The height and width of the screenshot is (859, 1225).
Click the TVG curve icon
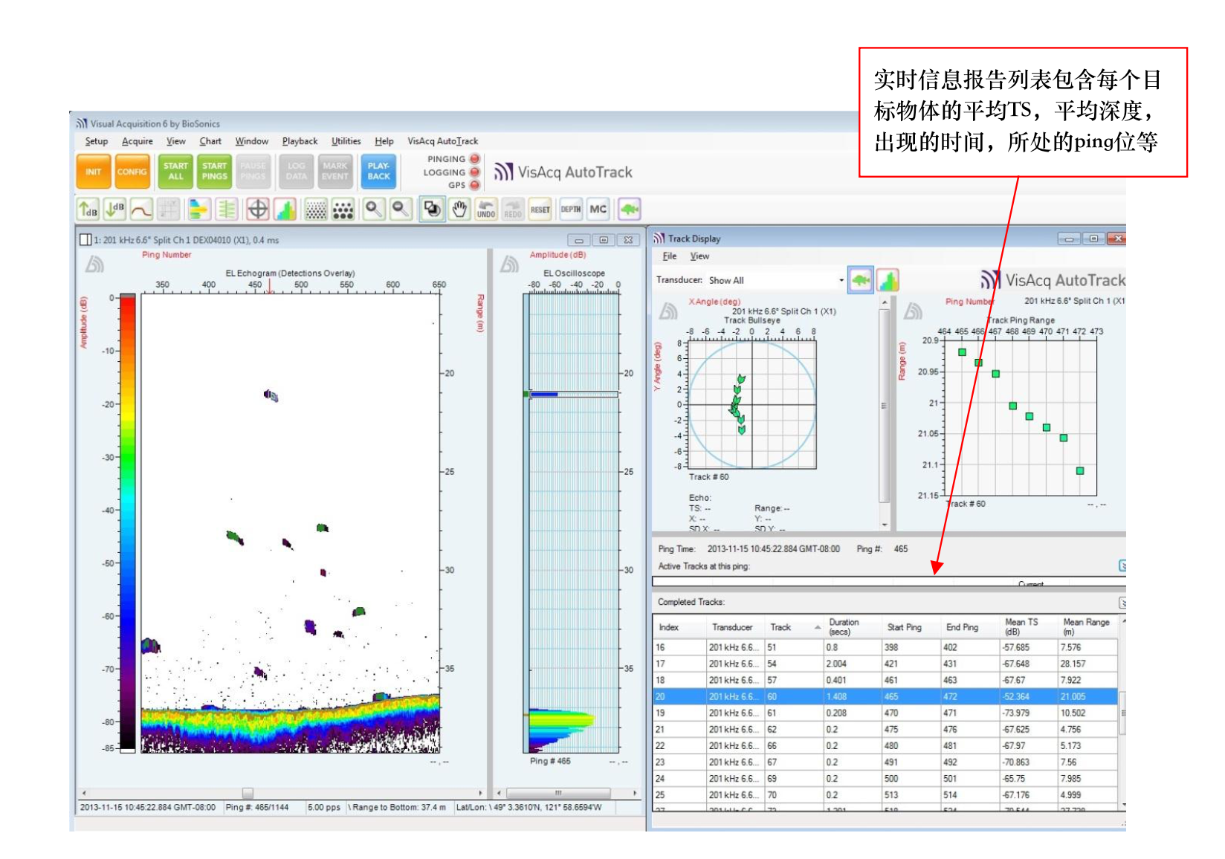141,210
